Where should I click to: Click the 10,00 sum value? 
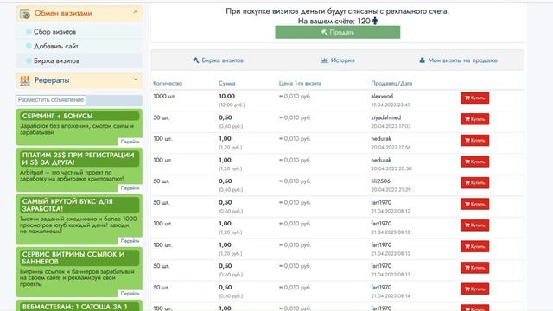226,96
